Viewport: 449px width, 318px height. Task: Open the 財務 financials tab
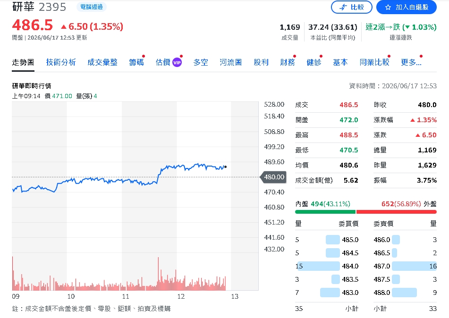[287, 62]
